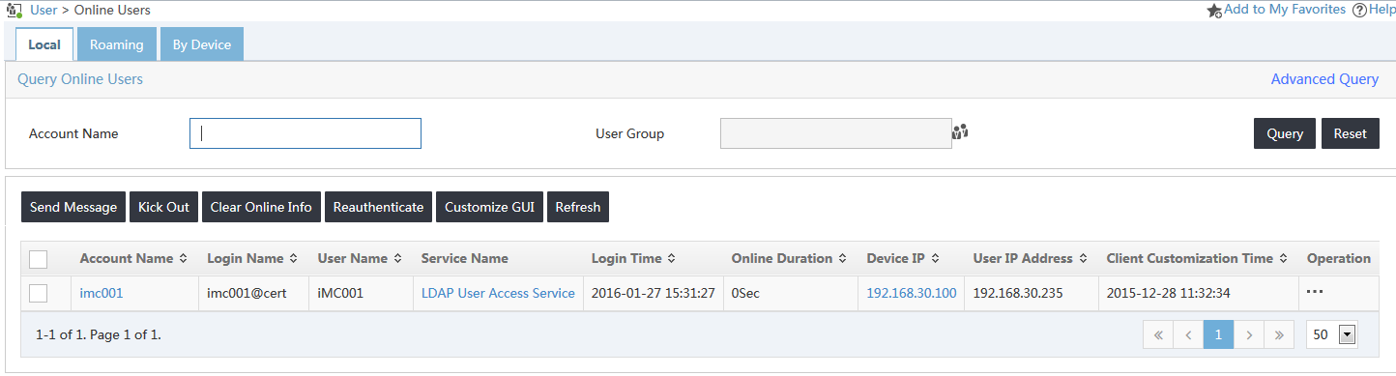This screenshot has width=1396, height=376.
Task: Click the previous page arrow
Action: click(x=1188, y=335)
